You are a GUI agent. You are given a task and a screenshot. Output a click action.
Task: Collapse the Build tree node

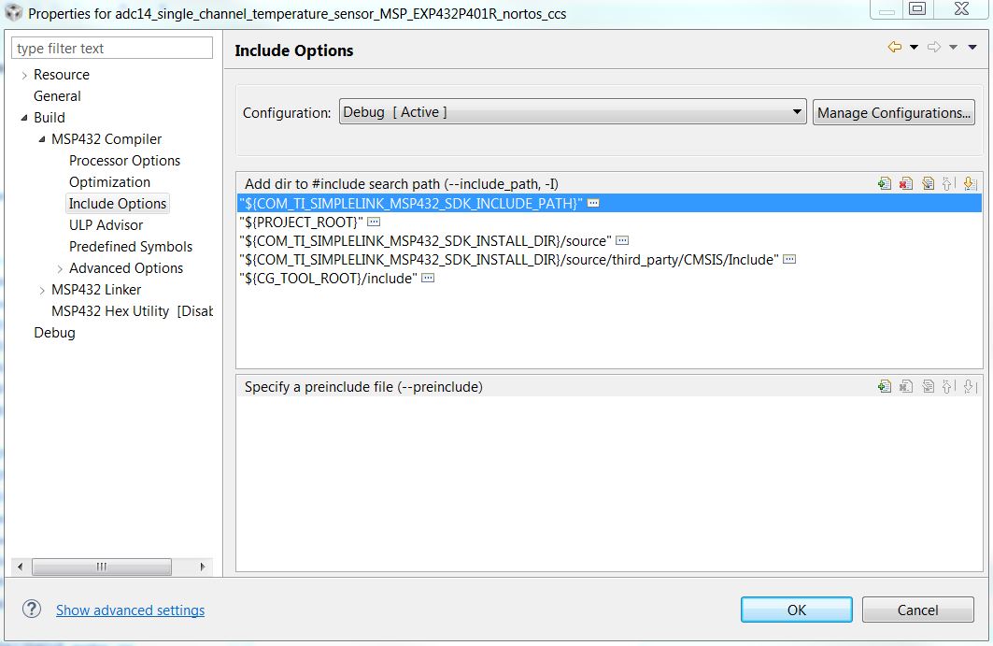pyautogui.click(x=24, y=118)
